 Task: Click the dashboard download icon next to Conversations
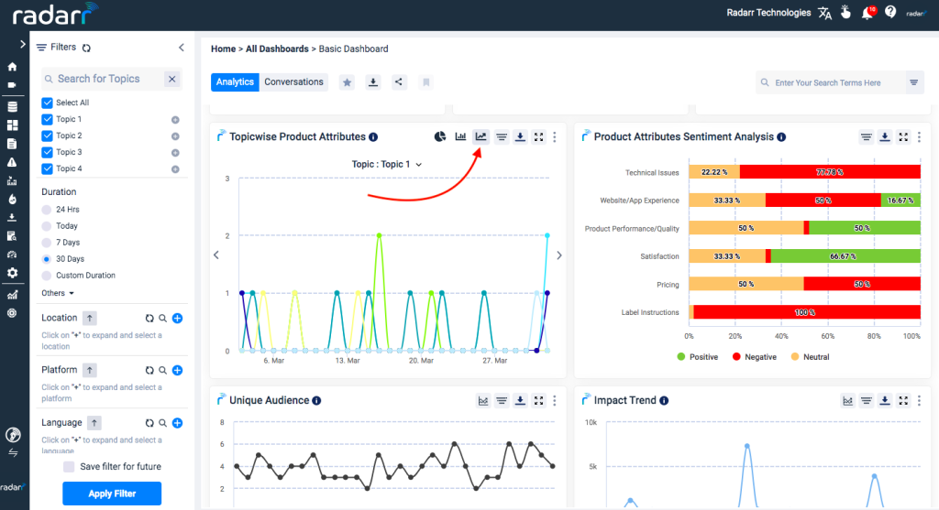pos(373,81)
